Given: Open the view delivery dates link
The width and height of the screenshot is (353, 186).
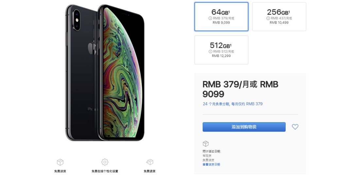Looking at the screenshot, I should tap(211, 165).
